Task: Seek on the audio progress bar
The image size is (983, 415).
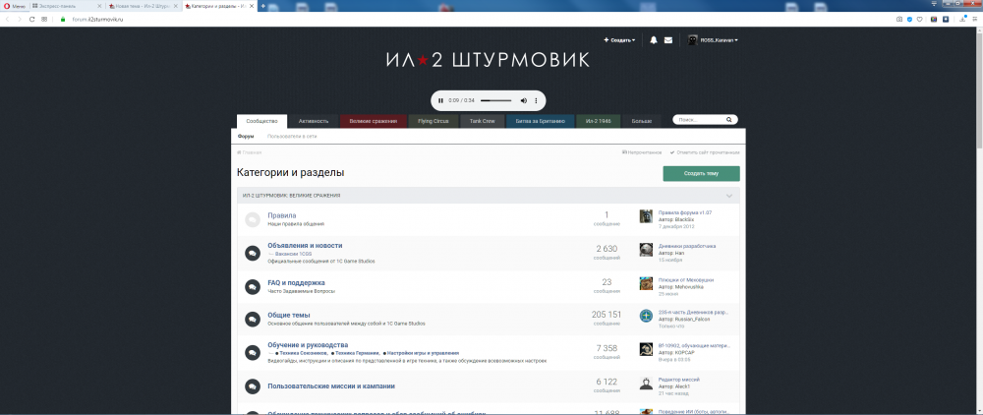Action: coord(495,101)
